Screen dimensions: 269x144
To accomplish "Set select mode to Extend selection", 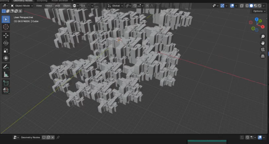I will point(8,11).
